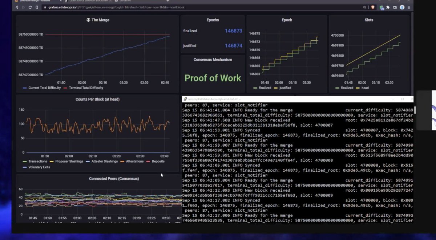Image resolution: width=436 pixels, height=240 pixels.
Task: Open the Epoch chart panel title menu
Action: [287, 20]
